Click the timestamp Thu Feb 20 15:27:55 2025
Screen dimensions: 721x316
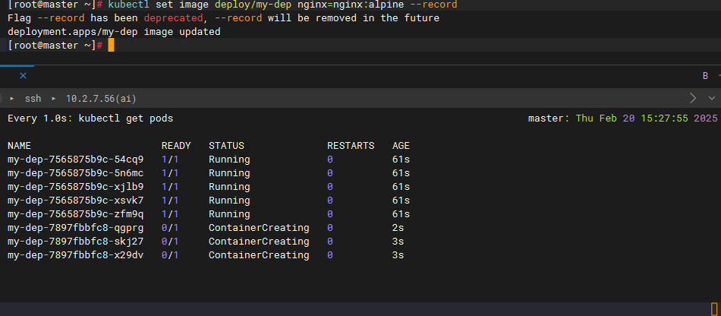click(647, 118)
